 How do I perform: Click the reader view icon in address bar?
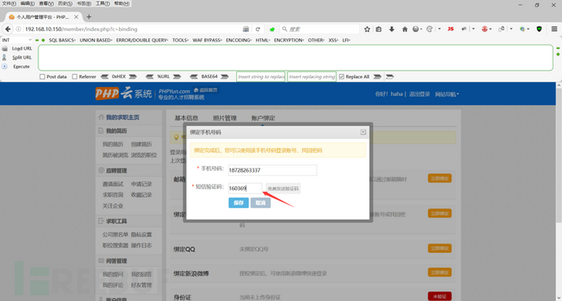(245, 29)
